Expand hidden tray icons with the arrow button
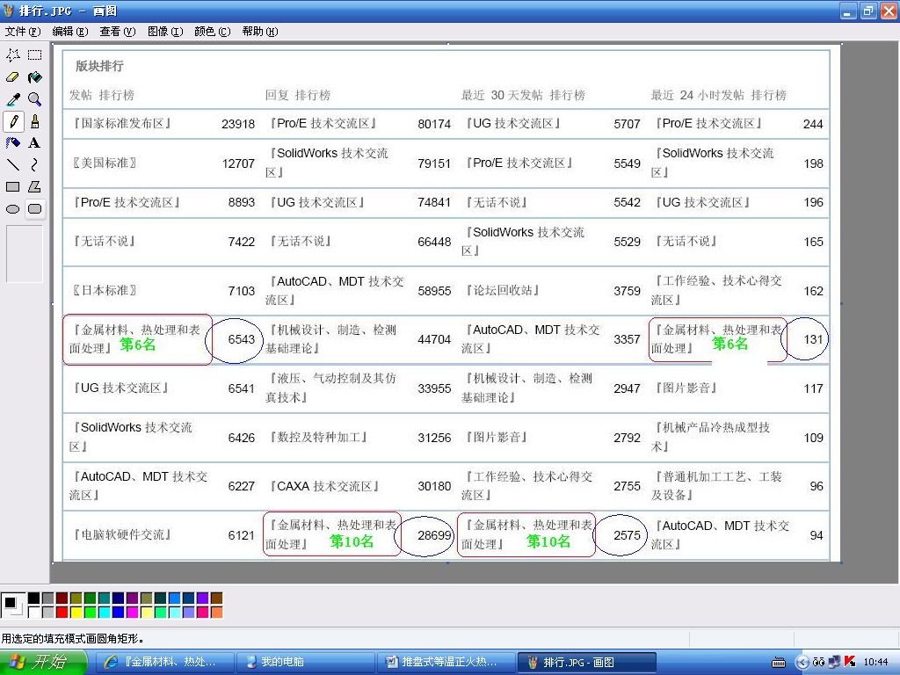Screen dimensions: 900x675 coord(802,663)
